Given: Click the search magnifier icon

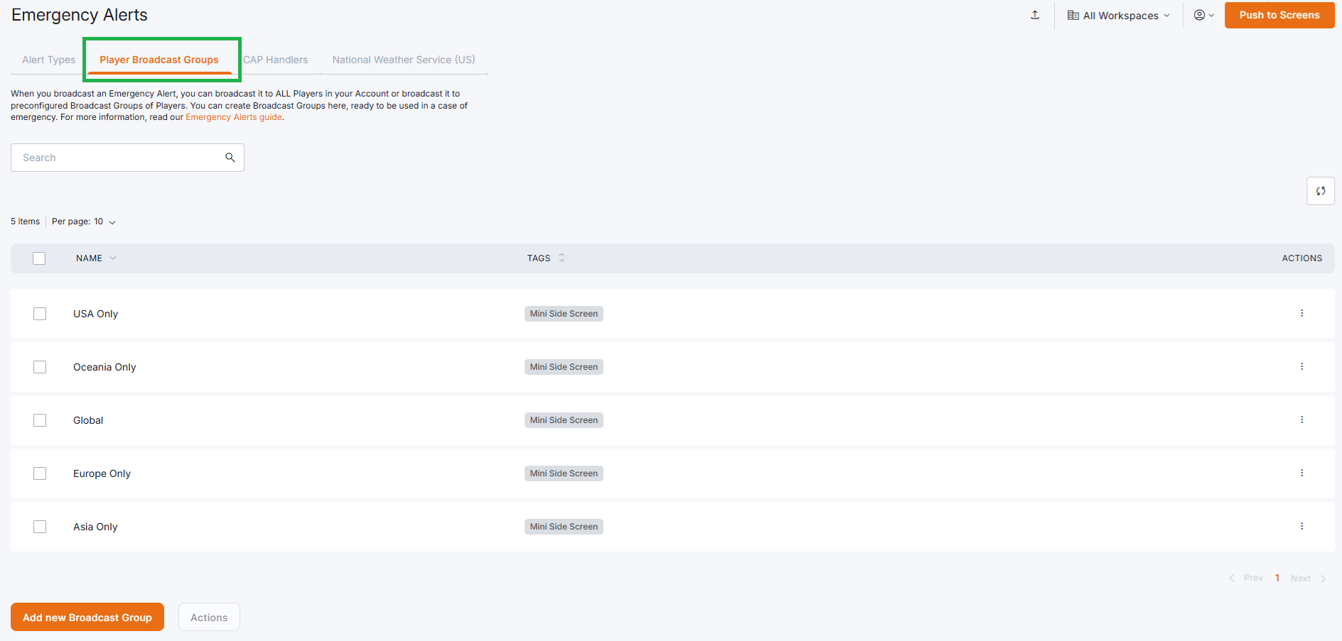Looking at the screenshot, I should (x=230, y=158).
